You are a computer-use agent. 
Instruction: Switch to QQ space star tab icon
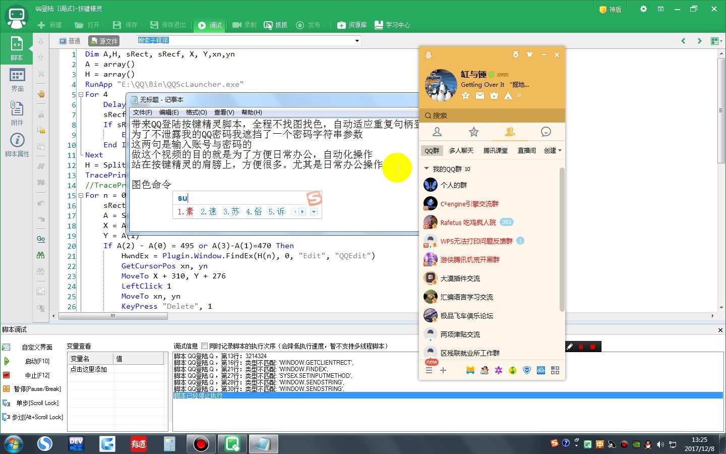coord(473,132)
